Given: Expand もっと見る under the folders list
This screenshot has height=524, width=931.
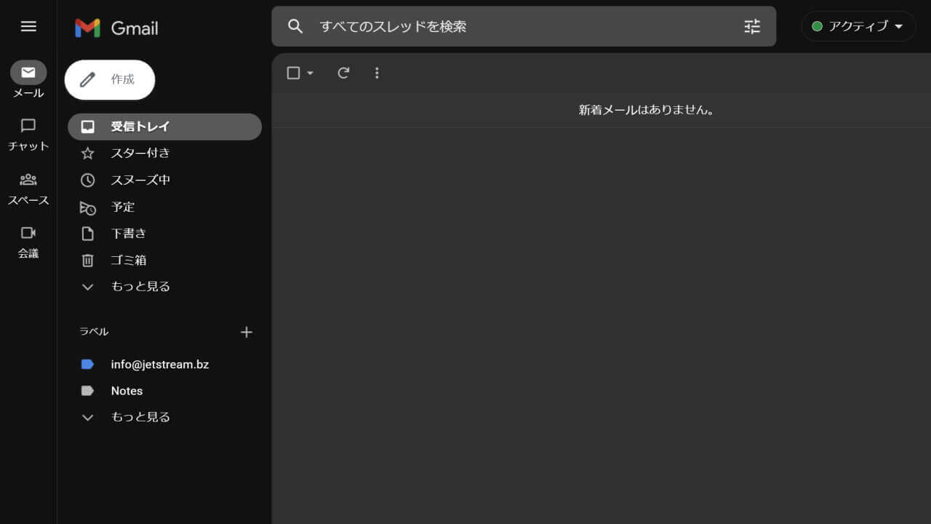Looking at the screenshot, I should pos(140,286).
